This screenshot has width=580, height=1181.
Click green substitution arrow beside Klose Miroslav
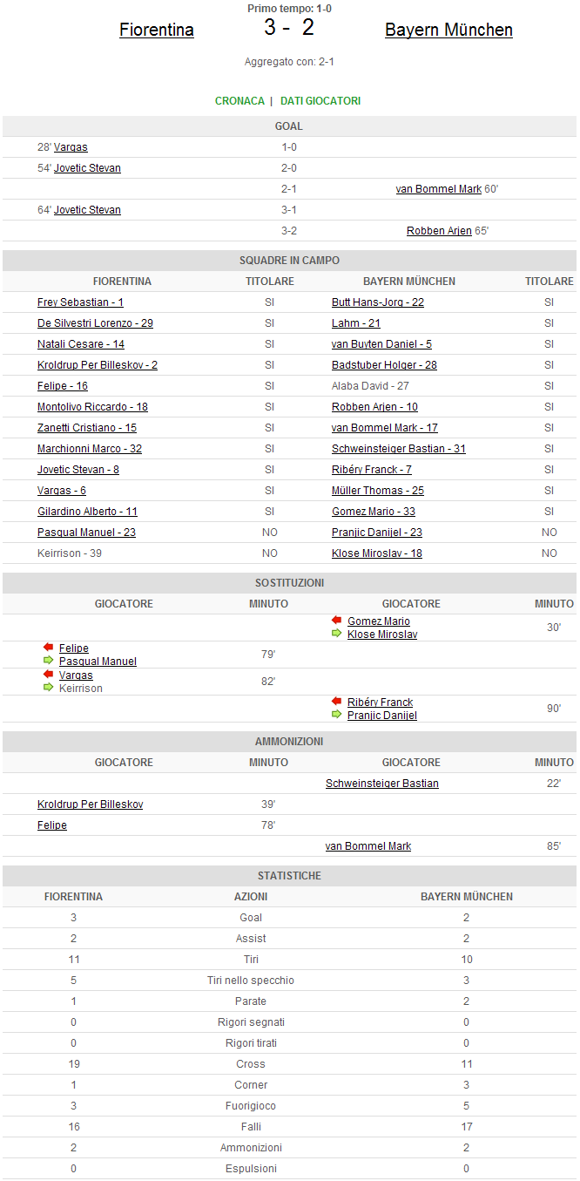(336, 634)
